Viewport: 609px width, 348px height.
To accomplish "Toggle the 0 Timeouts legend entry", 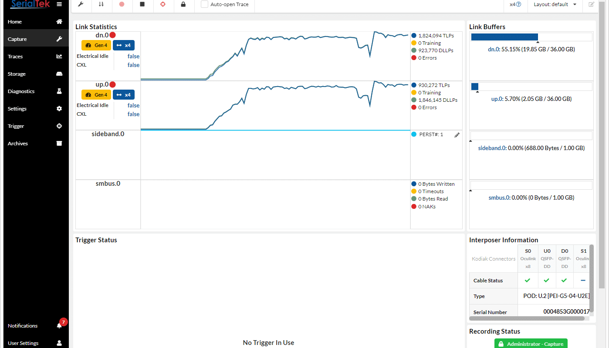I will 427,191.
